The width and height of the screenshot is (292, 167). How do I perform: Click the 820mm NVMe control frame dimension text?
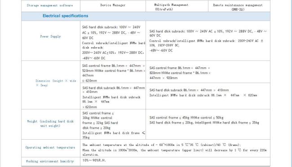(x=180, y=73)
